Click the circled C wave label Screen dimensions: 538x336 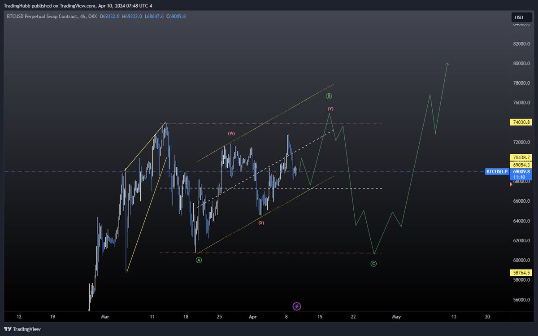(373, 264)
